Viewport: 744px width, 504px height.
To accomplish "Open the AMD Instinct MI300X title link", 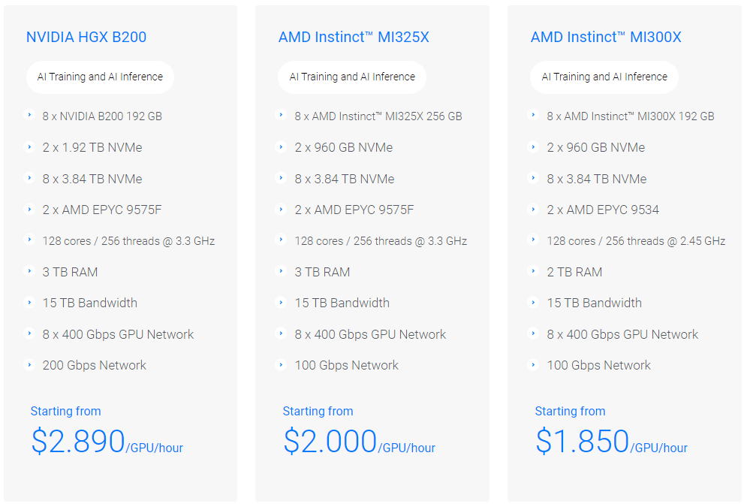I will click(x=606, y=37).
